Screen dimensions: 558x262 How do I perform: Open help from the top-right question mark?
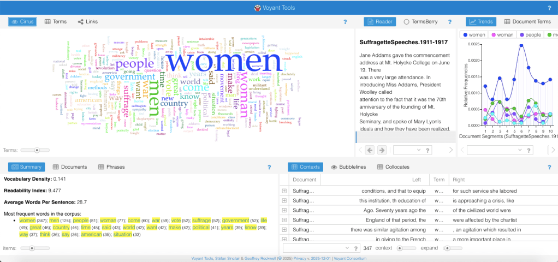[549, 8]
